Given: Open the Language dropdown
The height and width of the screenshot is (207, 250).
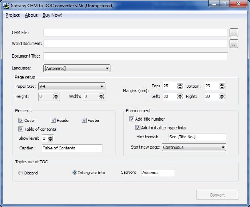Looking at the screenshot, I should click(x=77, y=68).
